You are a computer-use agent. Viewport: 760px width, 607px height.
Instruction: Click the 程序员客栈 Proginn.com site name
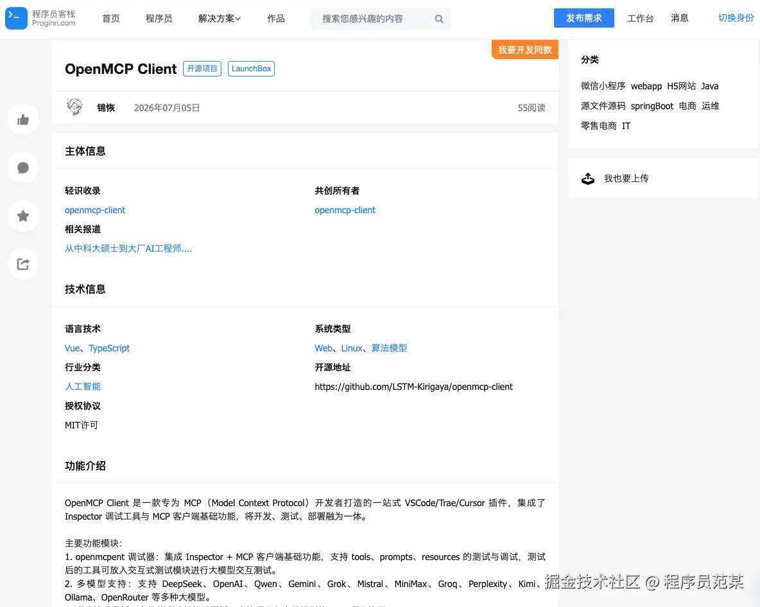[x=54, y=18]
